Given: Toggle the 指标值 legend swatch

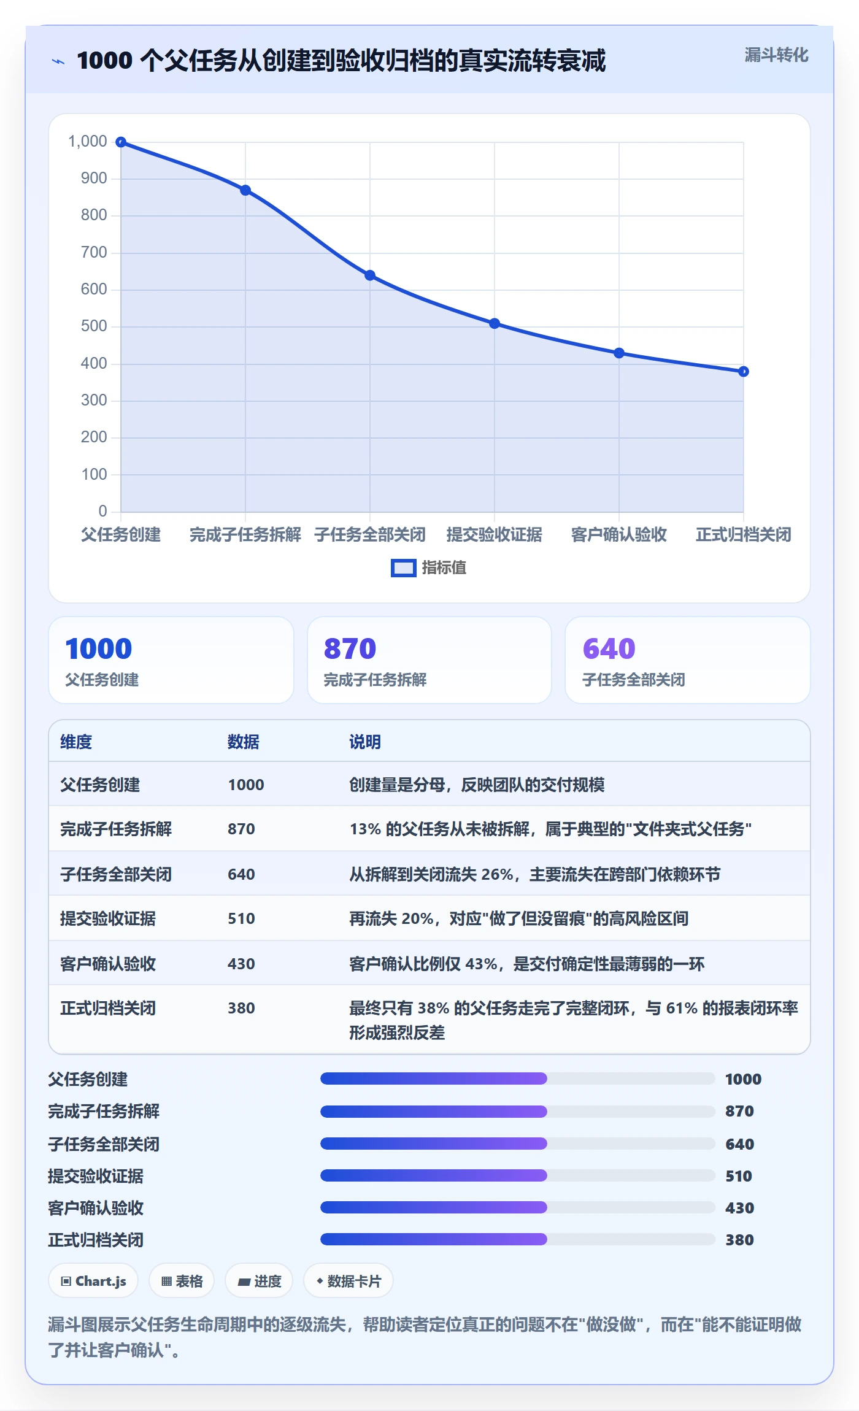Looking at the screenshot, I should [x=404, y=568].
